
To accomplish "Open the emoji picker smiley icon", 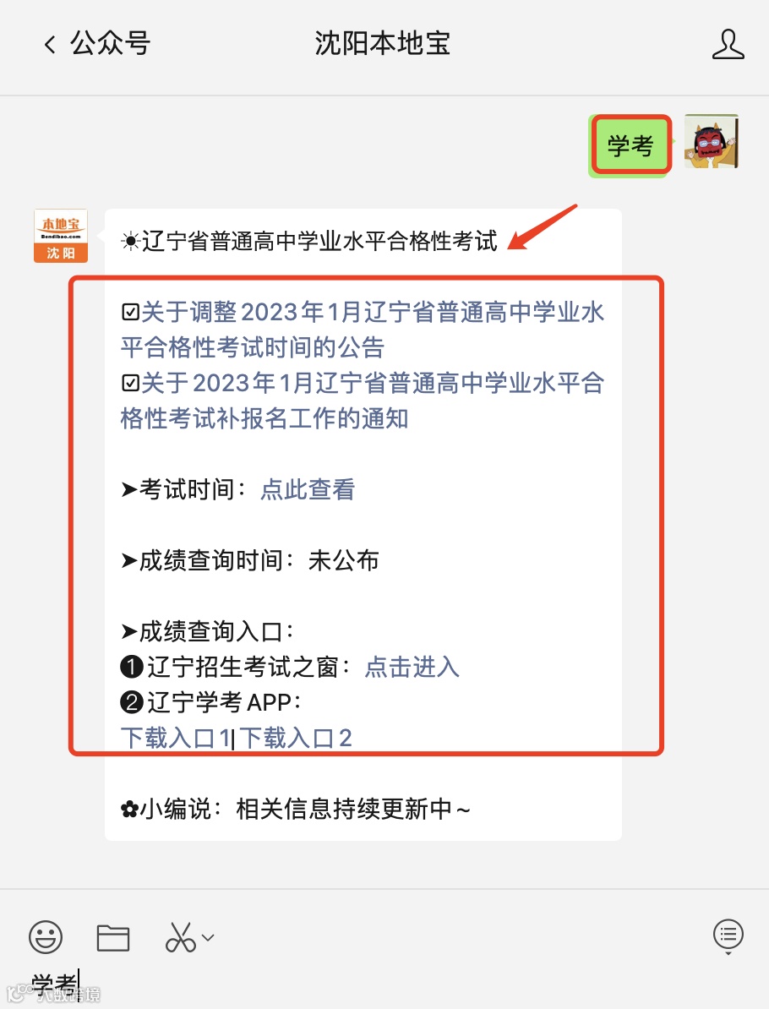I will tap(46, 937).
